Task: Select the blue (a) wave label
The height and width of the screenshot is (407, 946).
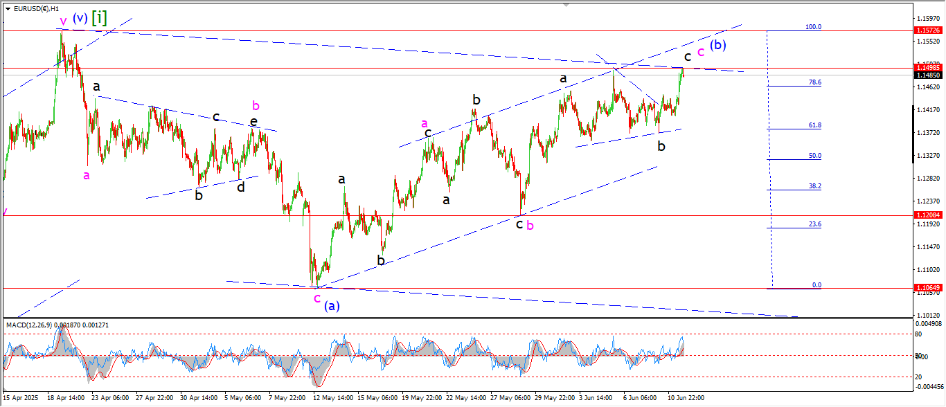Action: point(332,305)
